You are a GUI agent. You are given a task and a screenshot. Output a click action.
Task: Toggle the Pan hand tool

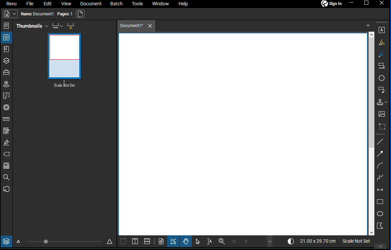pos(186,241)
